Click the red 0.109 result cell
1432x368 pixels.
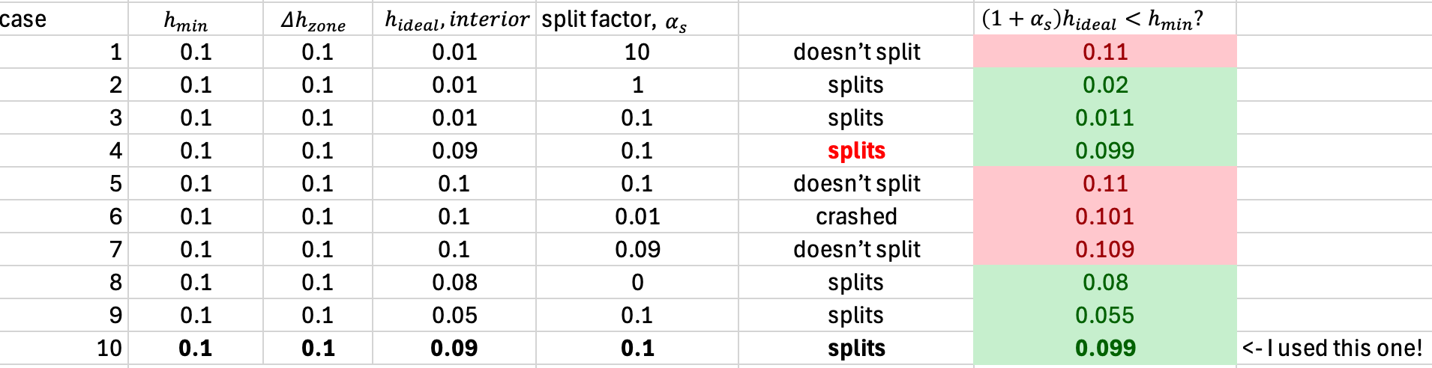click(1104, 250)
